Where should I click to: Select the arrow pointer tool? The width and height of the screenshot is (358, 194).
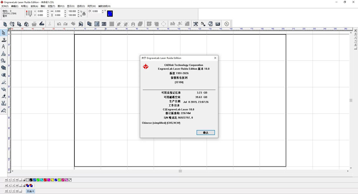tap(4, 33)
